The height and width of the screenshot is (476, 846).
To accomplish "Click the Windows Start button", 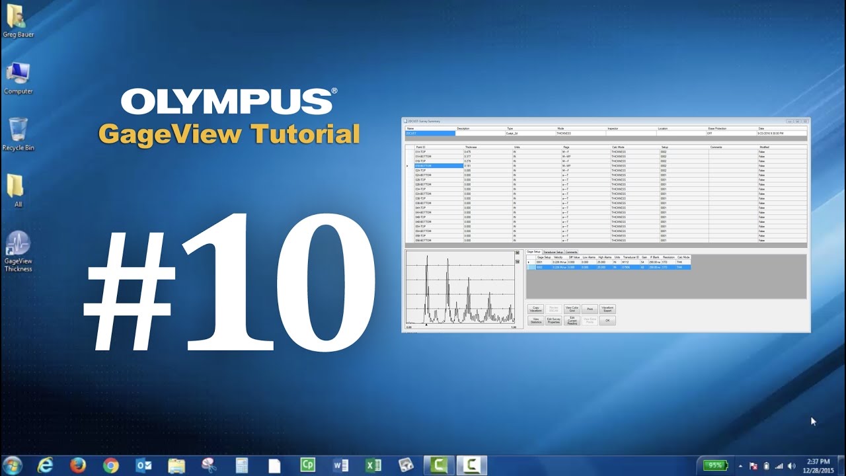I will [14, 465].
